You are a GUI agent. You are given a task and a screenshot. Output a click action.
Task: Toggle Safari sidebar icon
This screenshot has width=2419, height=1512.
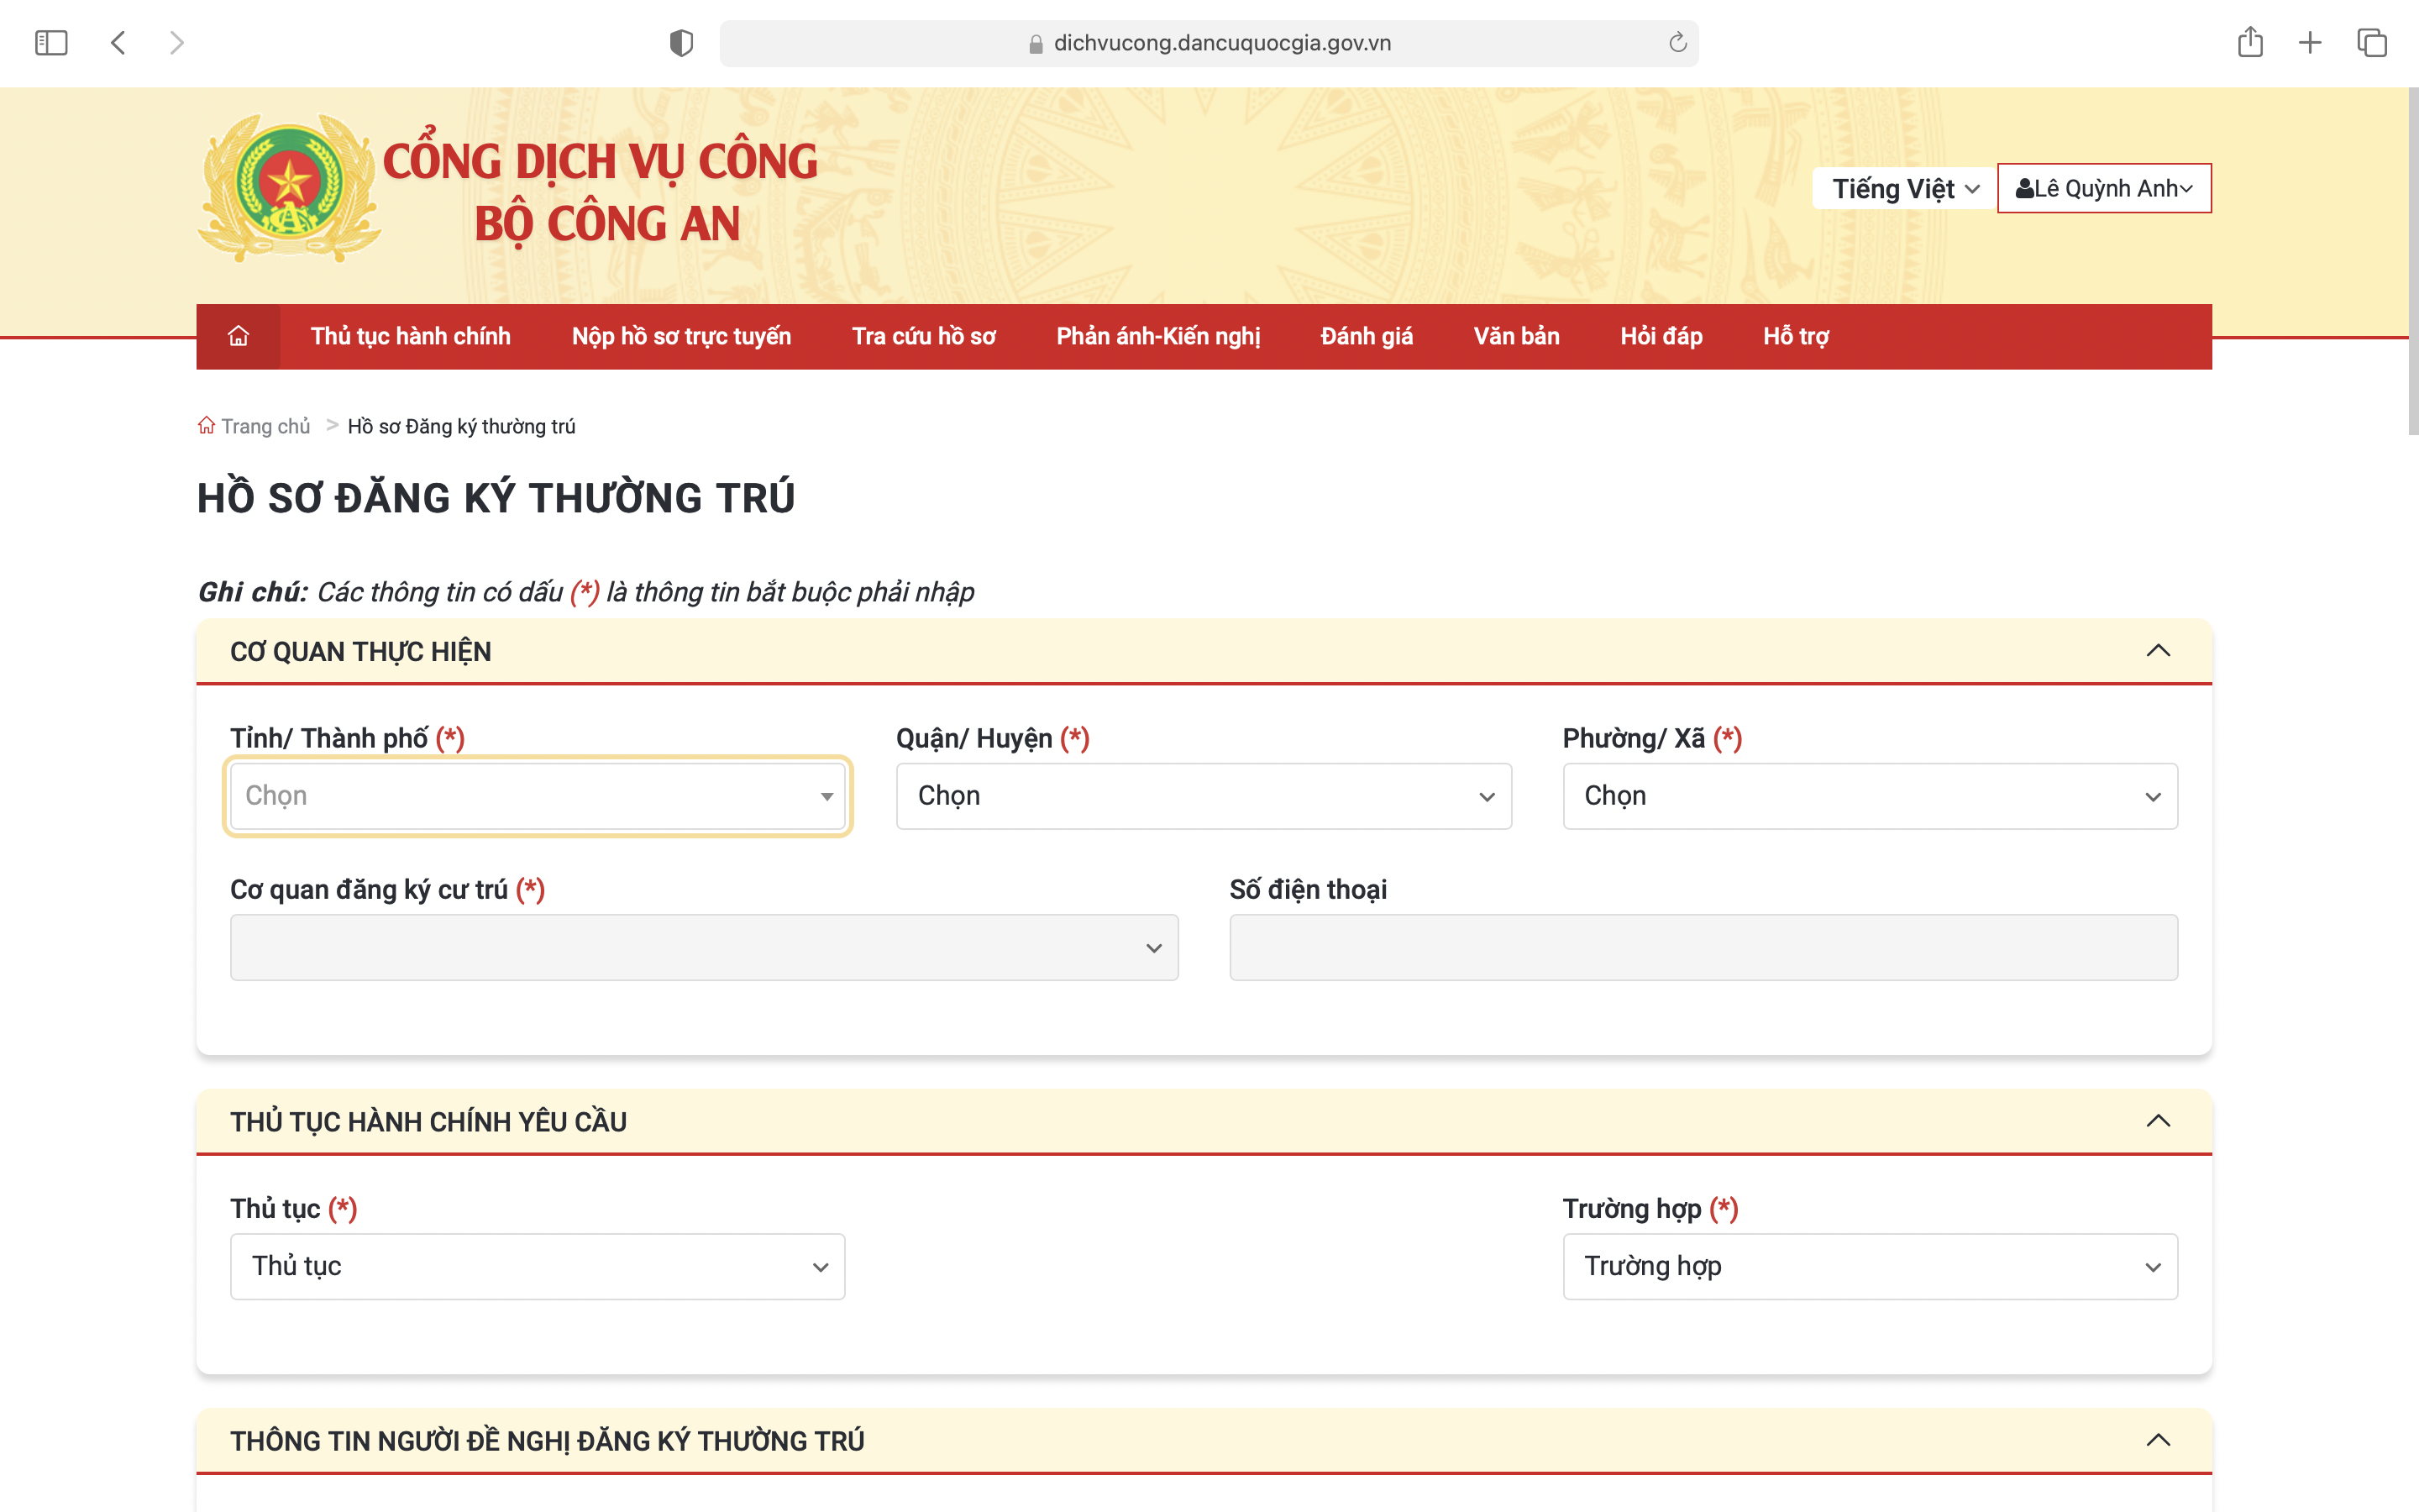[x=51, y=42]
